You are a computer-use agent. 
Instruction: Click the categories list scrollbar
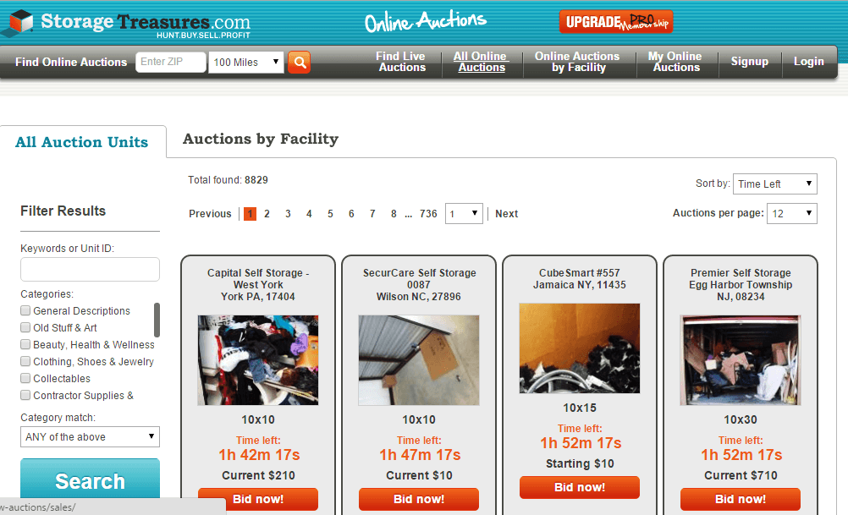[x=157, y=320]
